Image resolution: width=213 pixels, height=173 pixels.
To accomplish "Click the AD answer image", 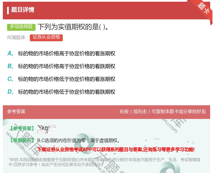I will (46, 129).
